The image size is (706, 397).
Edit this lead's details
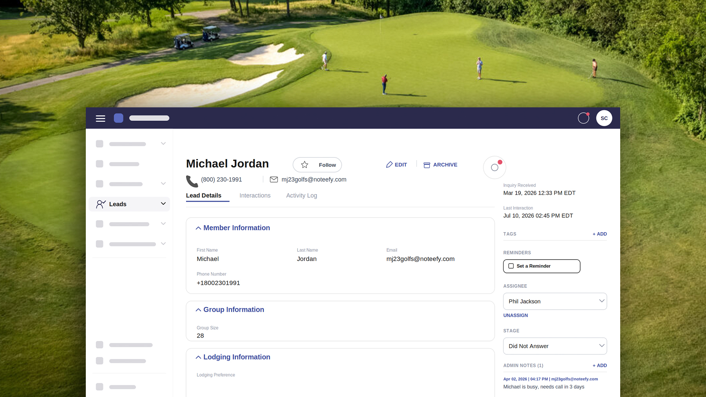pos(396,165)
